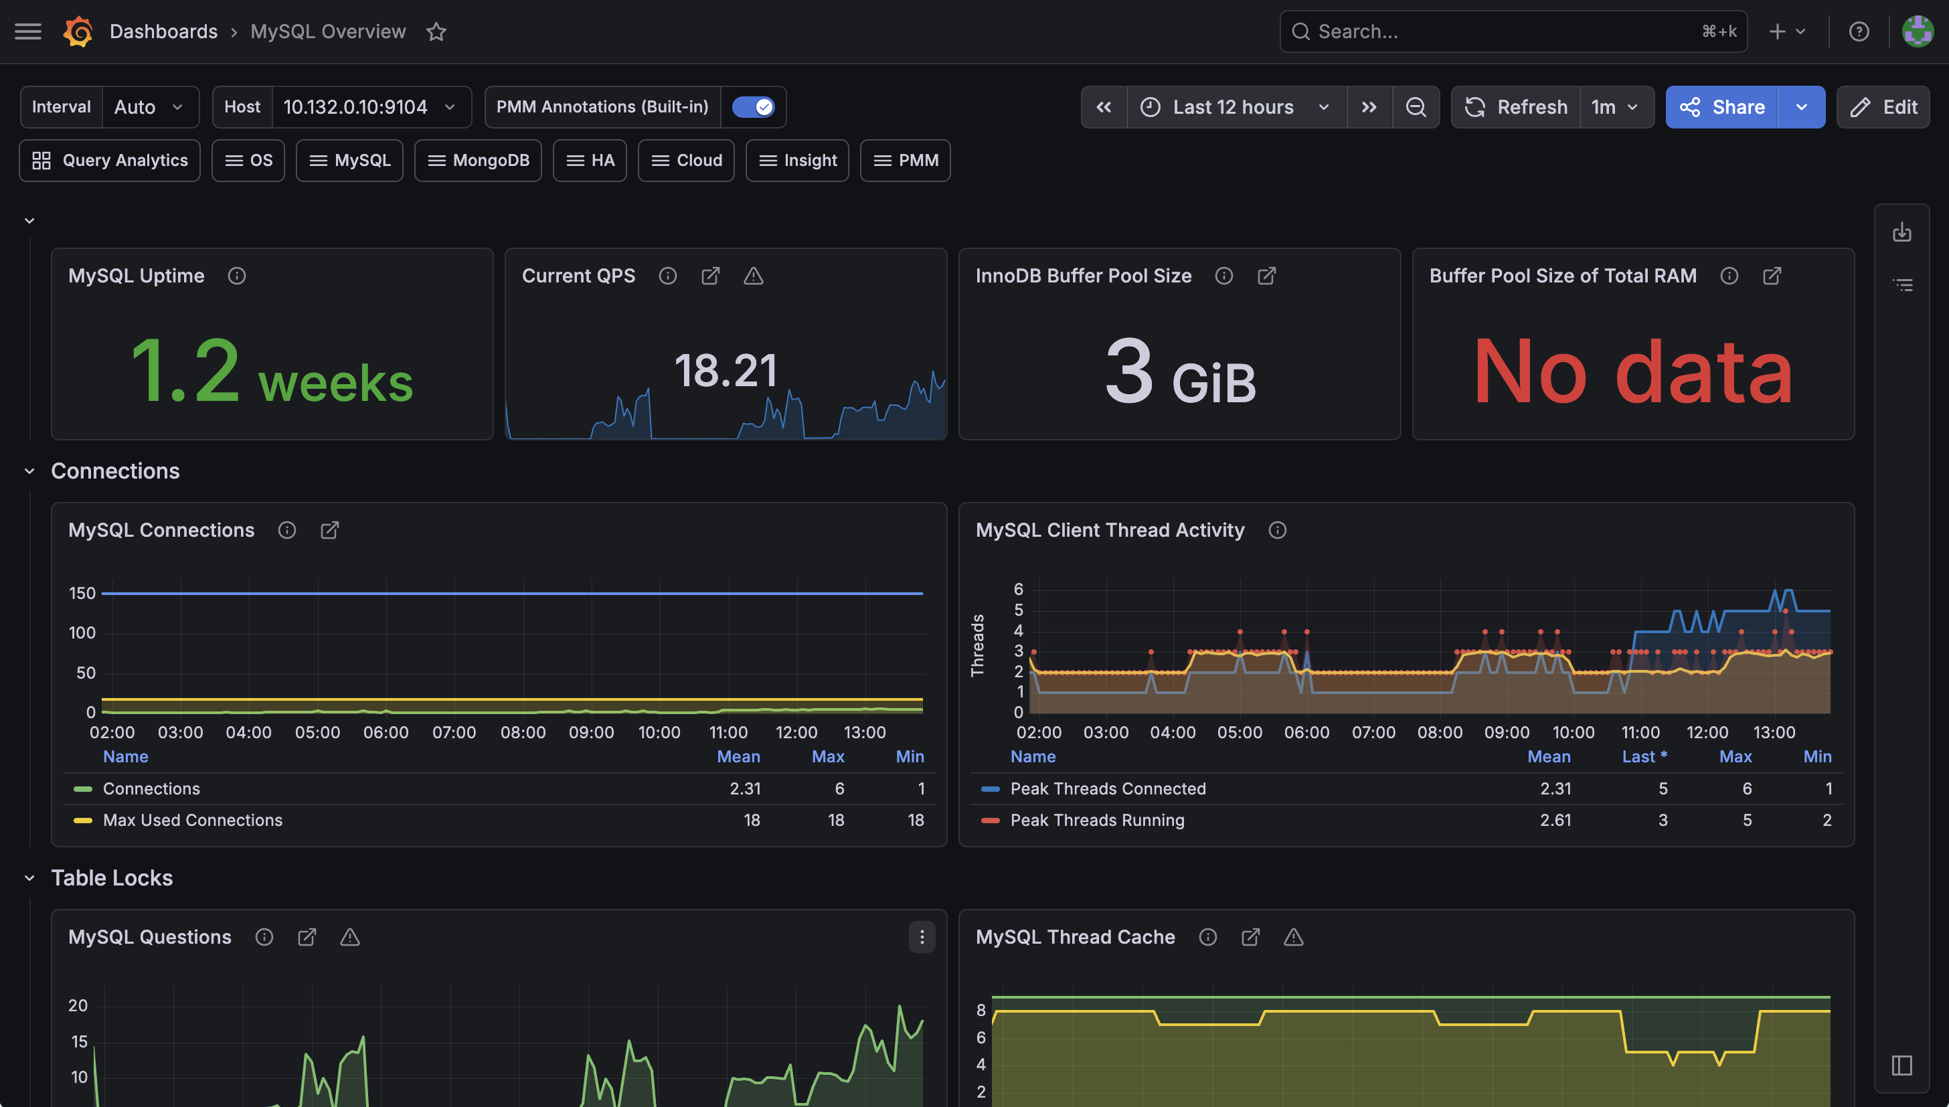Viewport: 1949px width, 1107px height.
Task: Open Buffer Pool Size of Total RAM link
Action: click(x=1771, y=276)
